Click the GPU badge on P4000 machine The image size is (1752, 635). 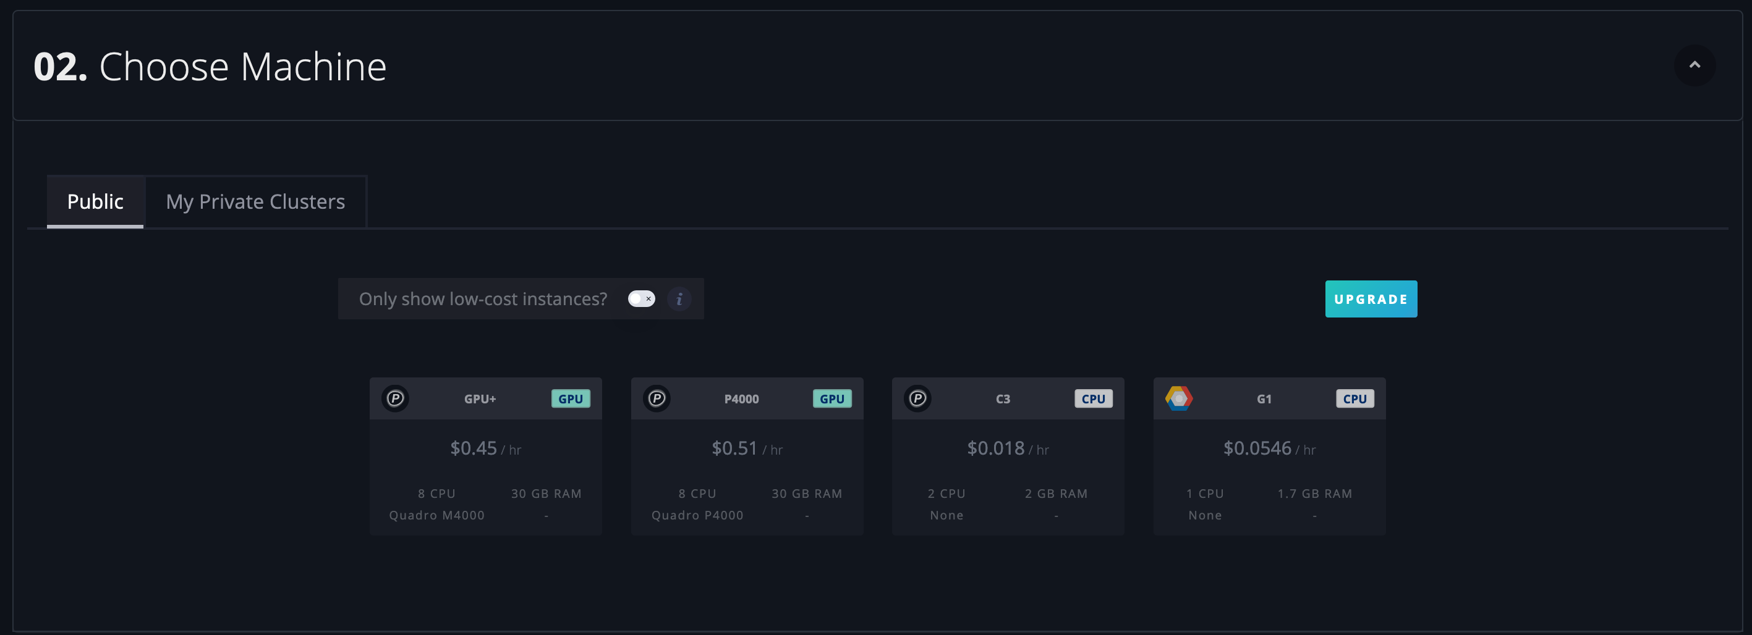point(831,399)
